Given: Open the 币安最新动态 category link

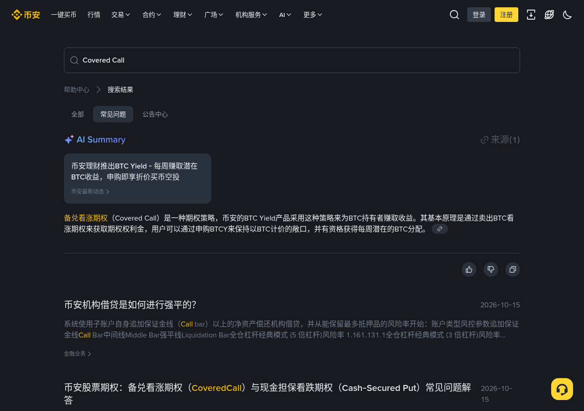Looking at the screenshot, I should [x=90, y=192].
